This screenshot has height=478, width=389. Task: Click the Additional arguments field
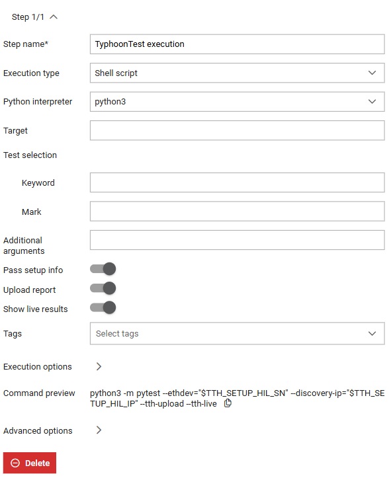237,240
